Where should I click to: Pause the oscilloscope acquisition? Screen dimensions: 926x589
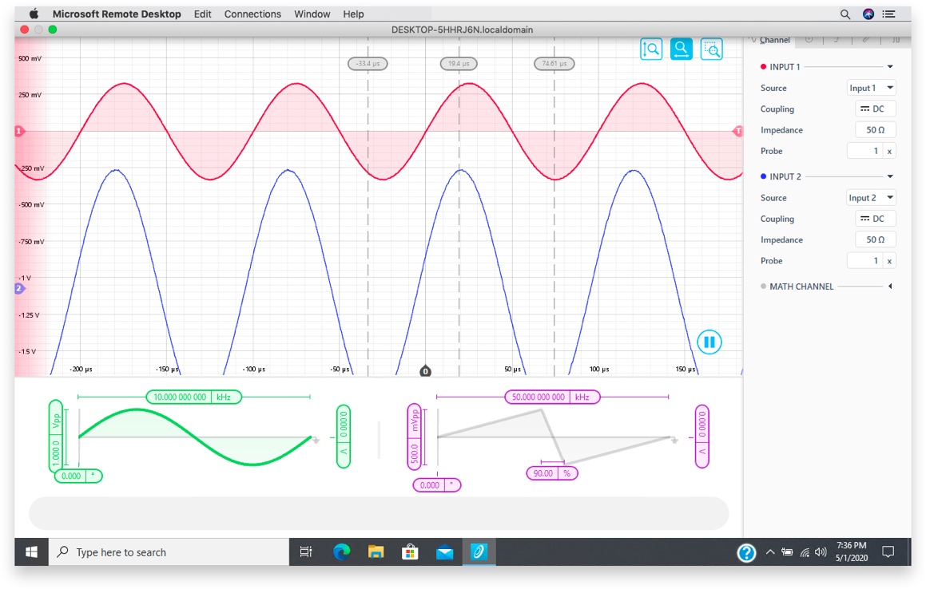coord(709,342)
